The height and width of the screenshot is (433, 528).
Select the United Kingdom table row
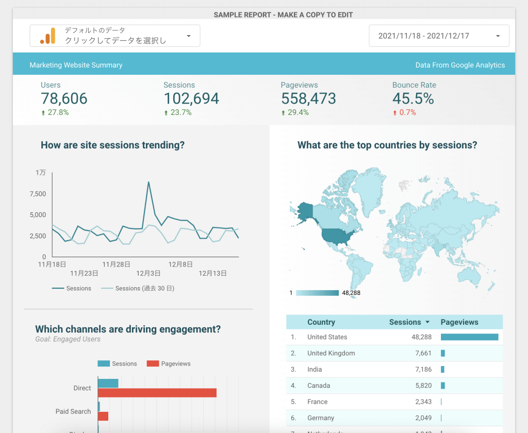tap(394, 353)
